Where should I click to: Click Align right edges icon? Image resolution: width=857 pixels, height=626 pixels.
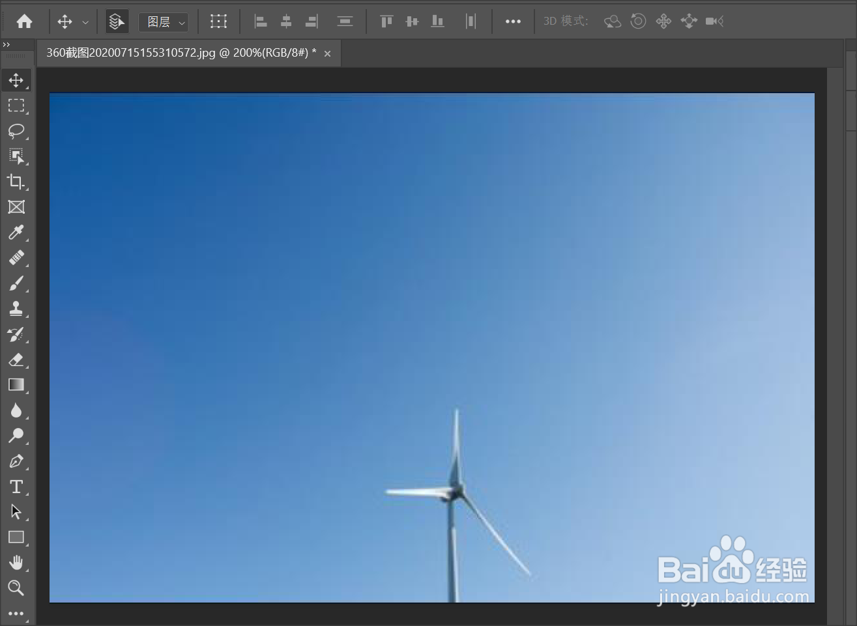(312, 21)
